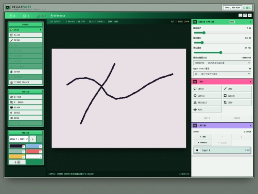The image size is (258, 194).
Task: Select the Move tool
Action: click(207, 109)
